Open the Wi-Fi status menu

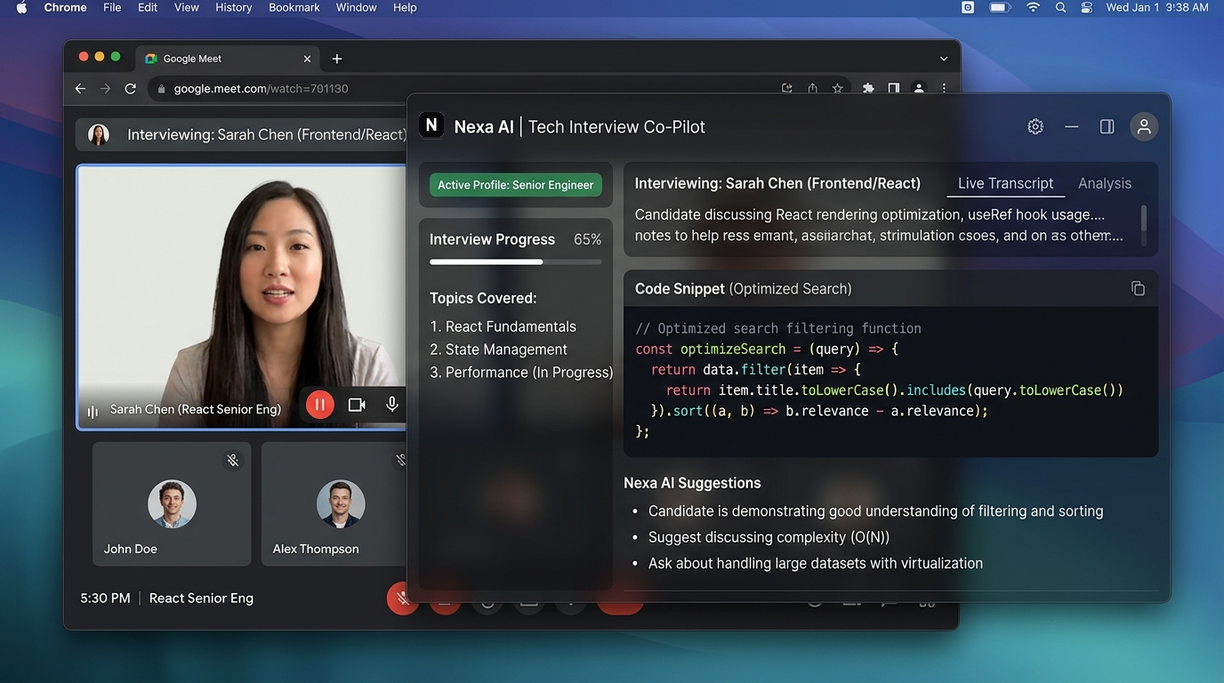1033,7
